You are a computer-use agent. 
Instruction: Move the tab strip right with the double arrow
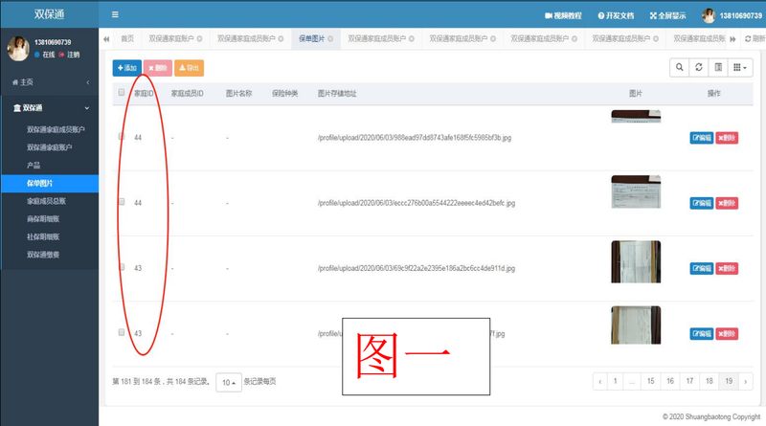point(732,38)
